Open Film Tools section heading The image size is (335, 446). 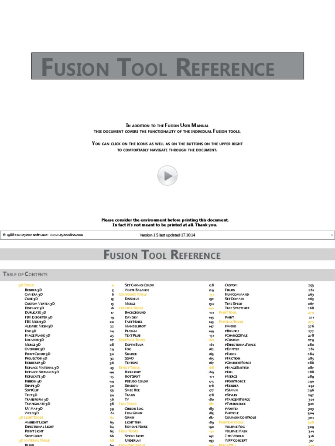tap(128, 404)
